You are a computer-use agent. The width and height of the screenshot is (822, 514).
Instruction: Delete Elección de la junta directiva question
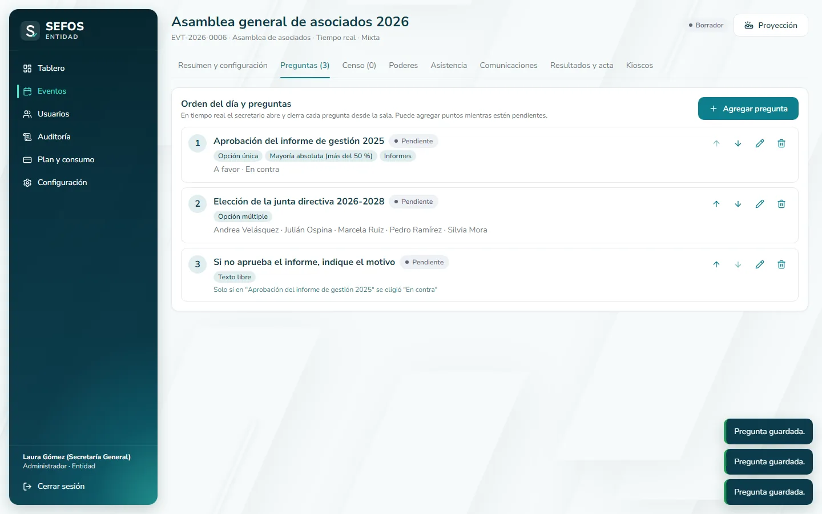coord(781,204)
